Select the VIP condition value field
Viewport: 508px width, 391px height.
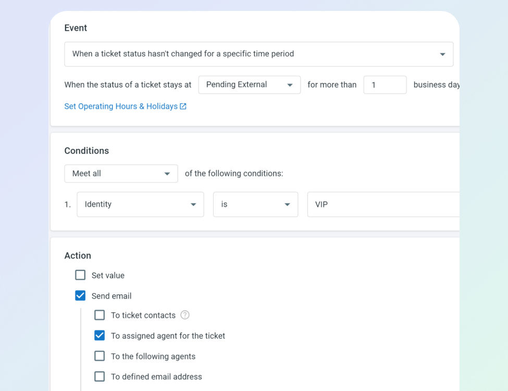pos(380,204)
